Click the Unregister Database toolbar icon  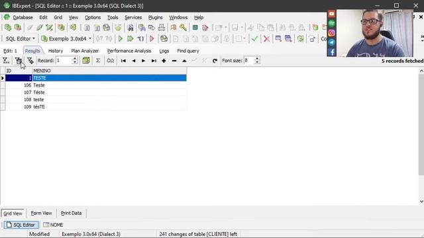tap(18, 27)
